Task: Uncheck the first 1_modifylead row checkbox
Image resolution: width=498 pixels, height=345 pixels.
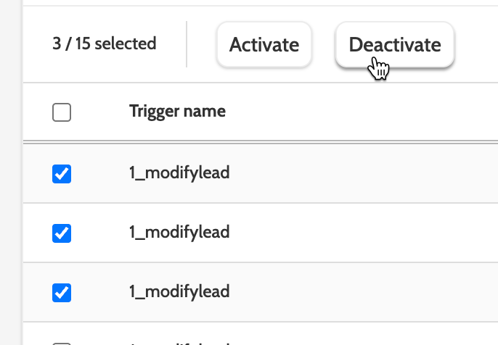Action: (62, 174)
